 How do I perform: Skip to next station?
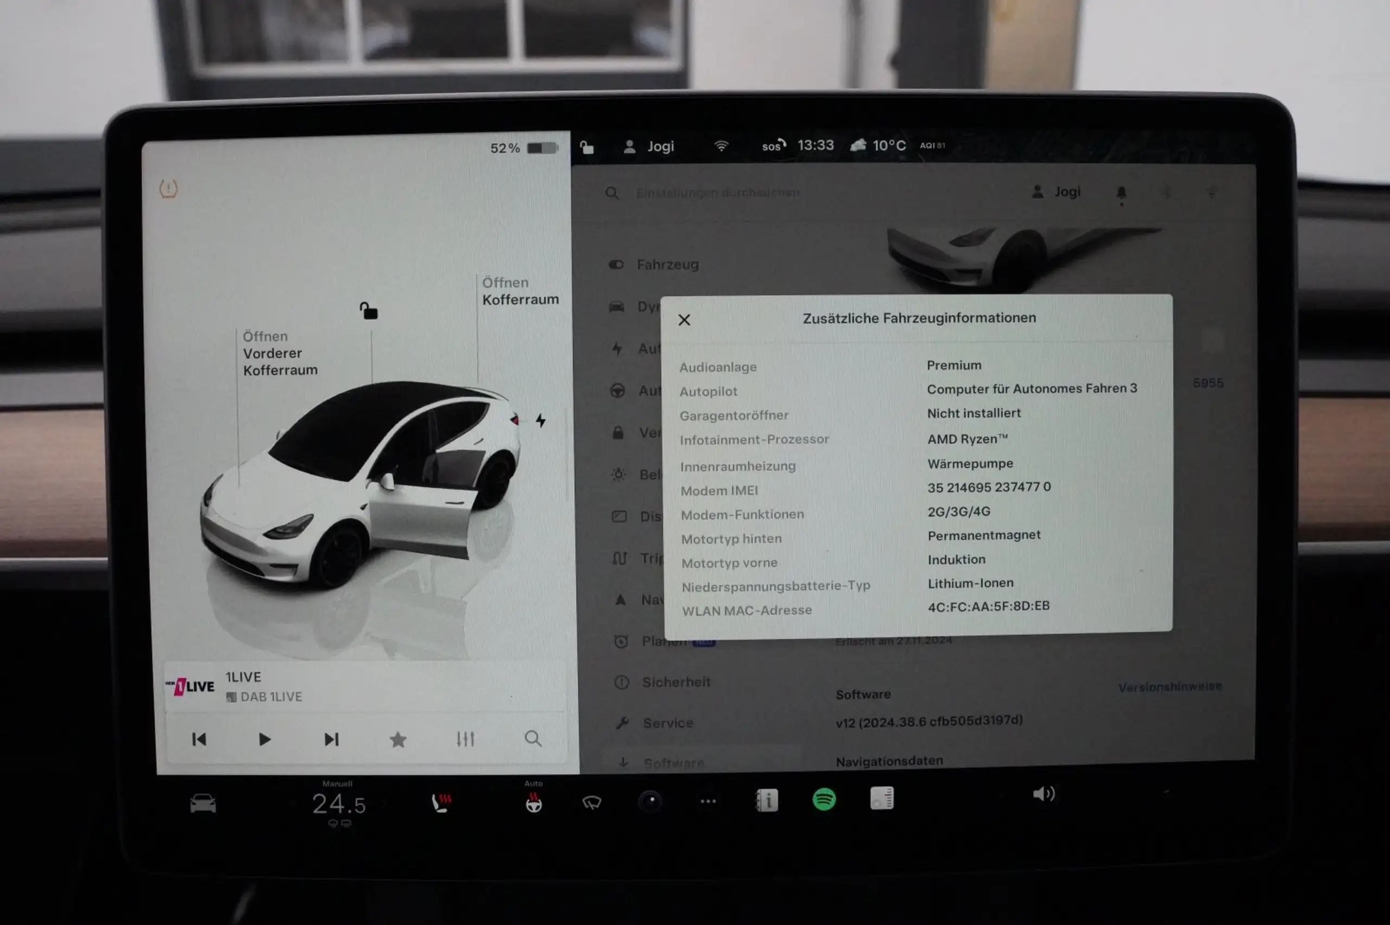pyautogui.click(x=332, y=739)
